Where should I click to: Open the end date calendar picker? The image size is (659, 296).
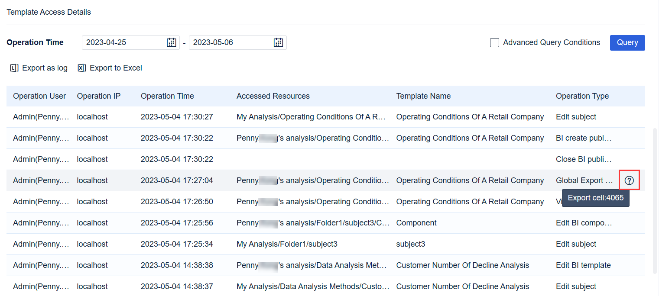[278, 42]
